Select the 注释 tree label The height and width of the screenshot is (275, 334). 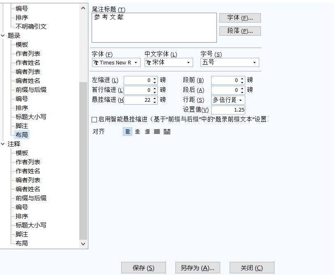click(14, 144)
